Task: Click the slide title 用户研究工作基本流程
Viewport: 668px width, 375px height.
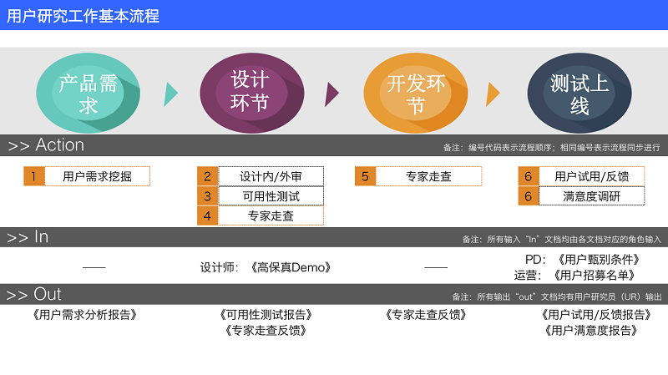Action: 82,15
